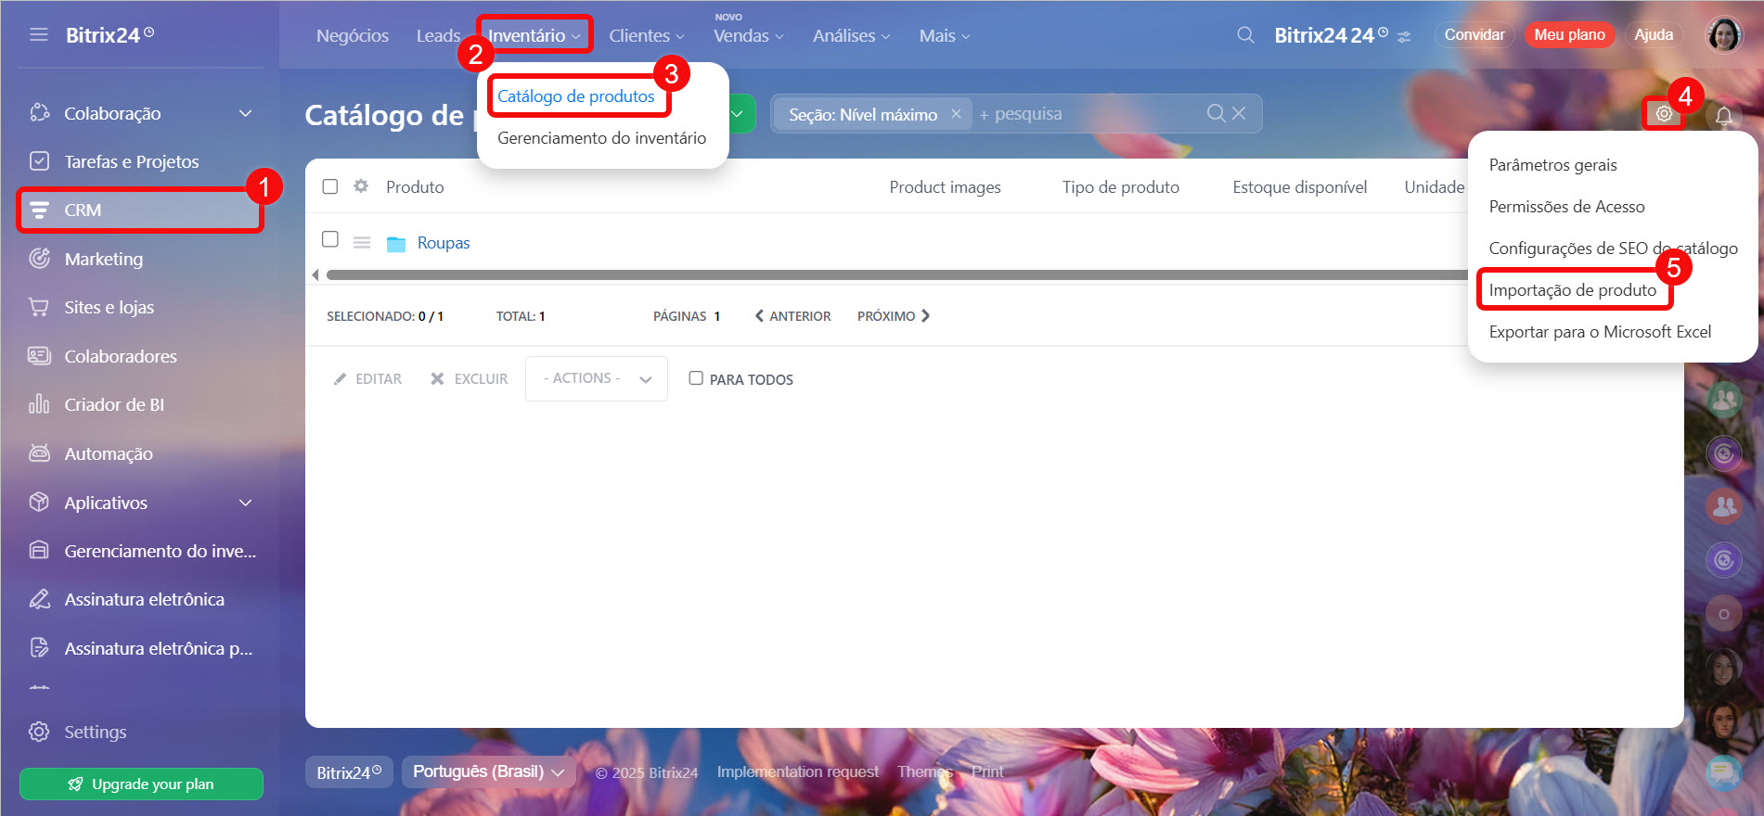Open Criador de BI in sidebar
This screenshot has height=816, width=1764.
pyautogui.click(x=113, y=404)
